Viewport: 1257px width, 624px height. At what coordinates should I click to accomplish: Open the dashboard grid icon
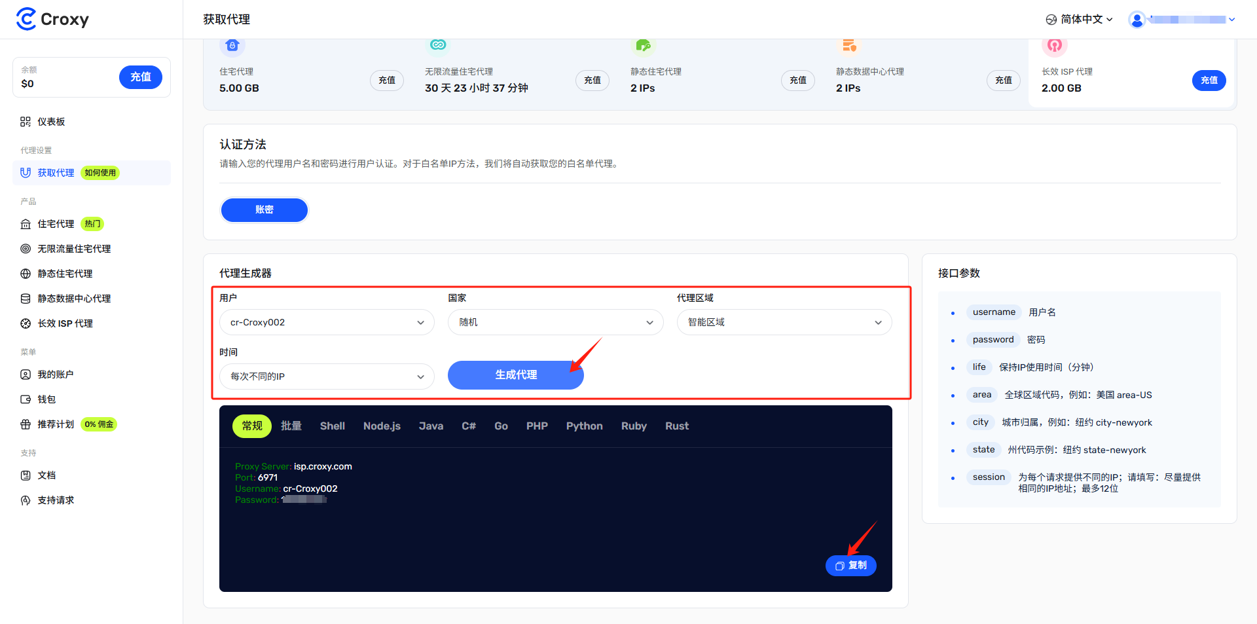(x=26, y=122)
